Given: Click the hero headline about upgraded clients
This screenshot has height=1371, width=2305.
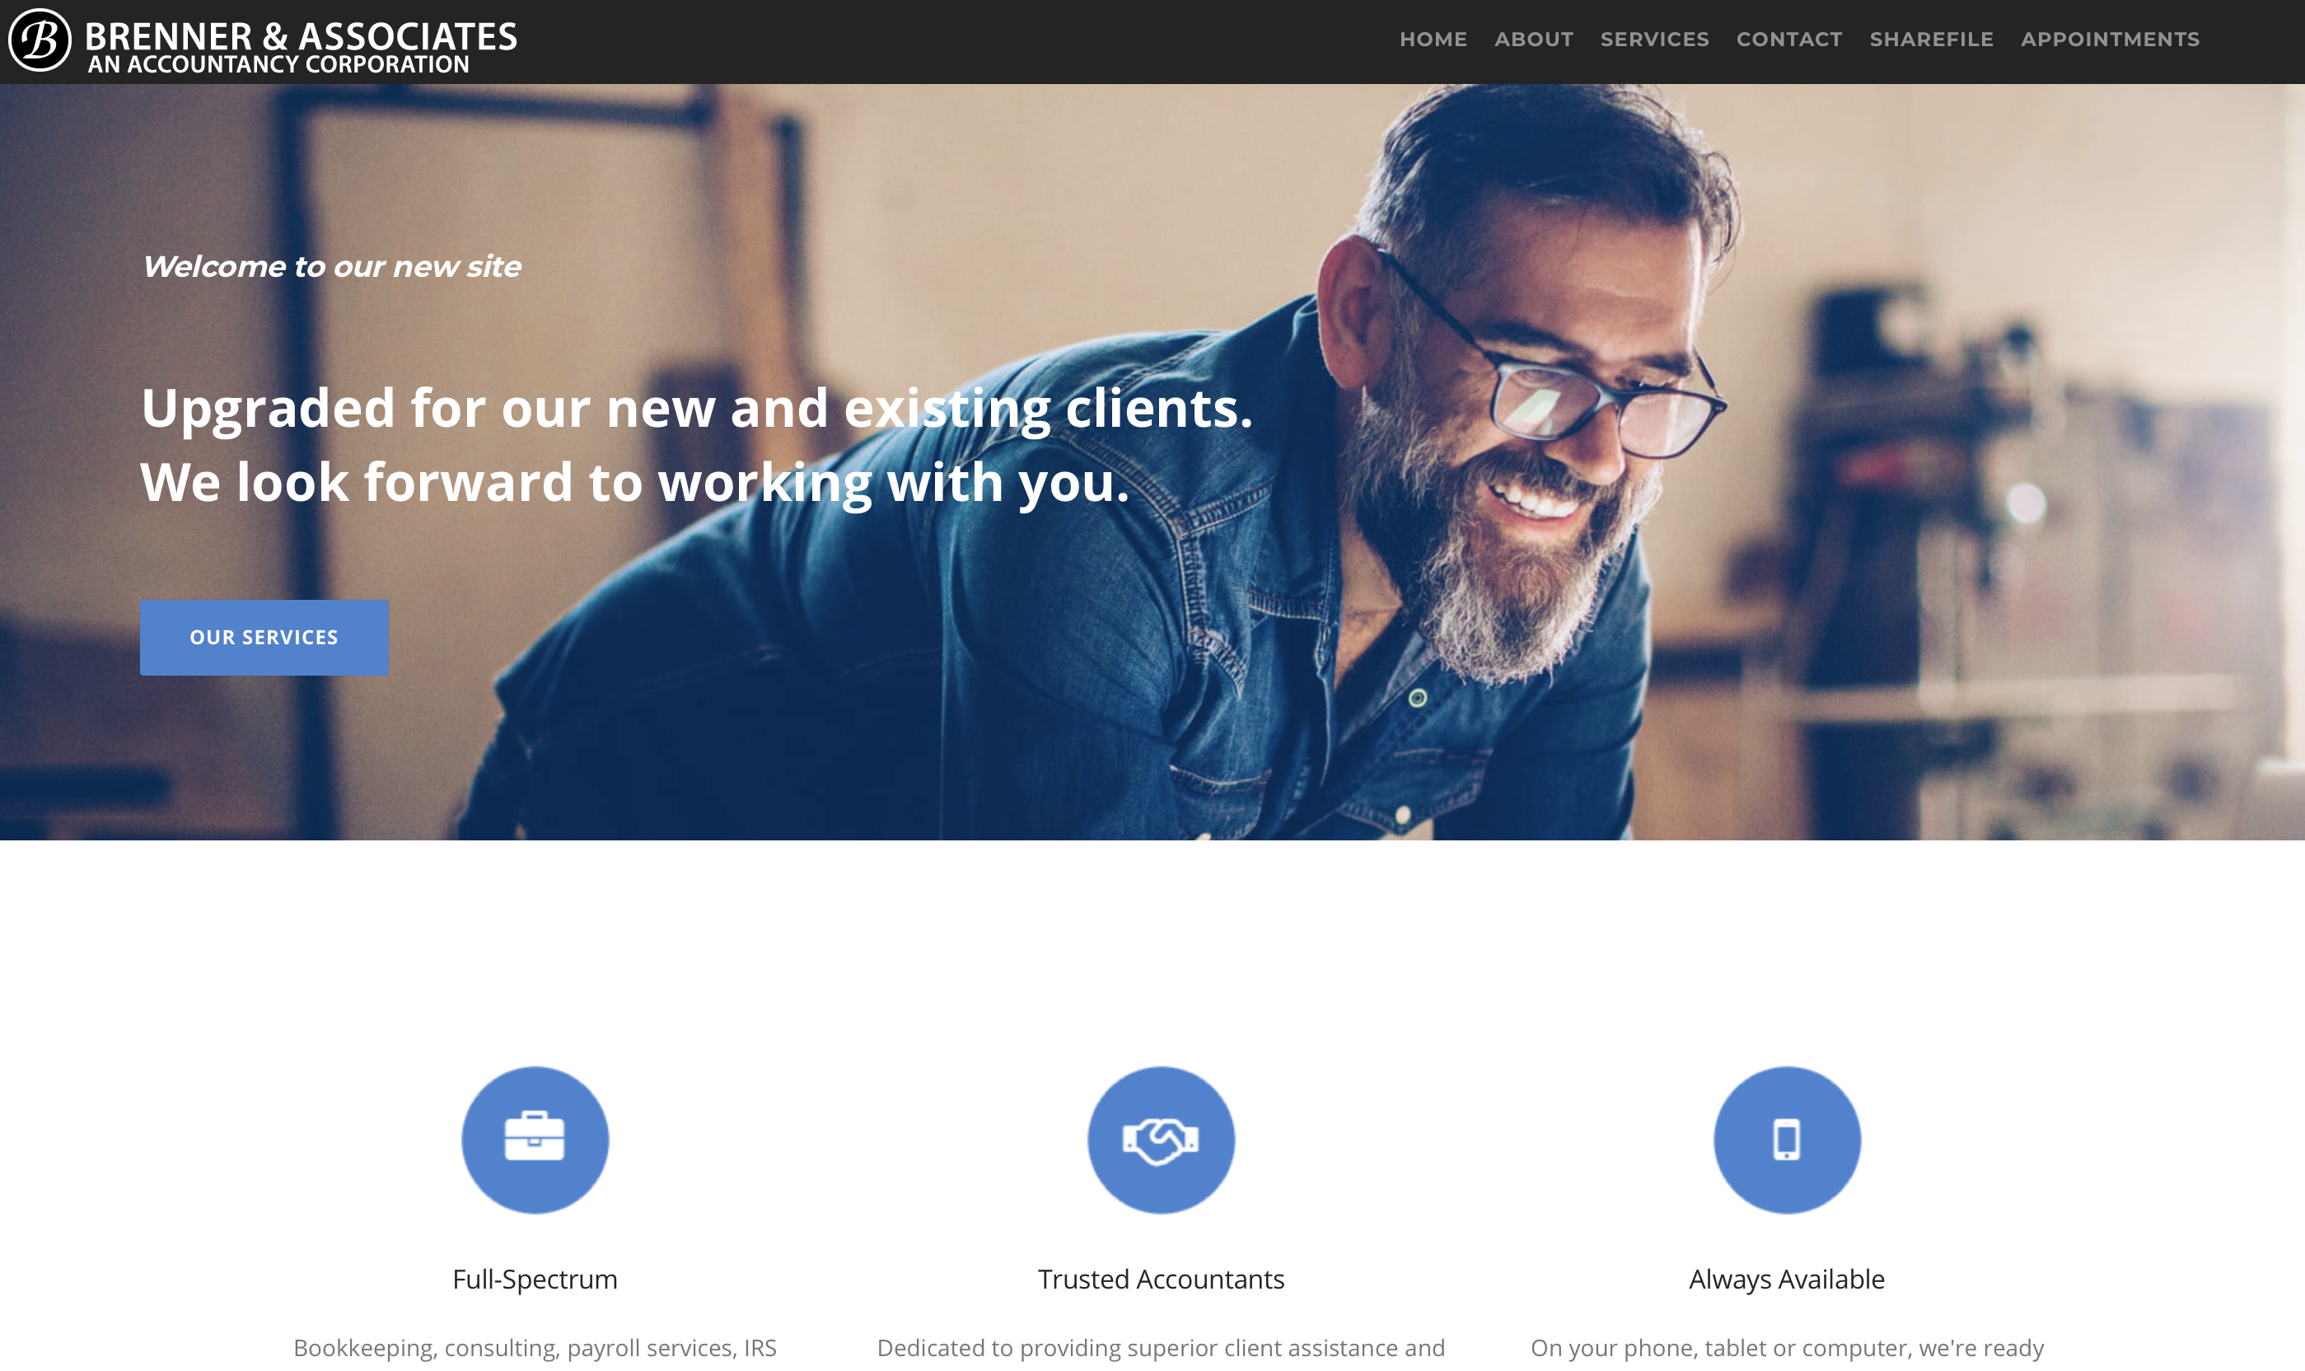Looking at the screenshot, I should coord(696,444).
